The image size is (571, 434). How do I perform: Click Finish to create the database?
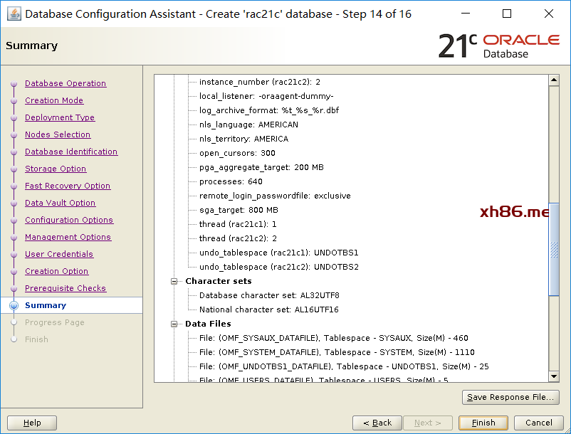(483, 423)
